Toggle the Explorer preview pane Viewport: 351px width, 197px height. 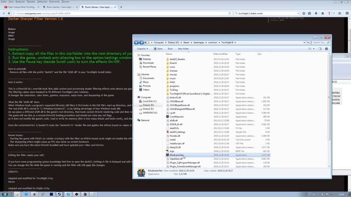[320, 49]
